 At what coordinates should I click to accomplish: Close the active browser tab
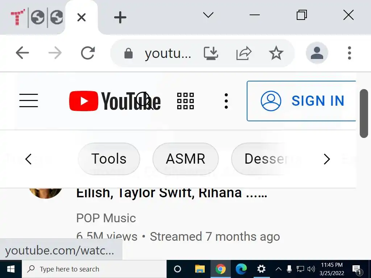coord(82,17)
